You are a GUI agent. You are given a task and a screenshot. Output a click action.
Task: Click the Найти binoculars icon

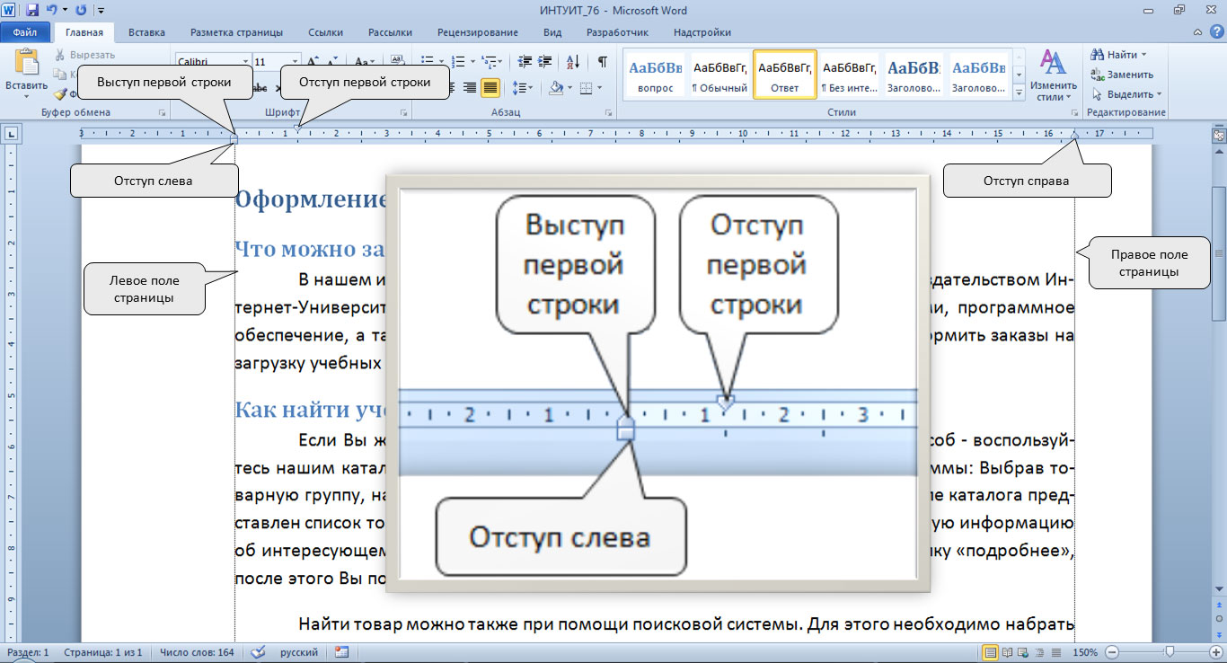(1098, 55)
